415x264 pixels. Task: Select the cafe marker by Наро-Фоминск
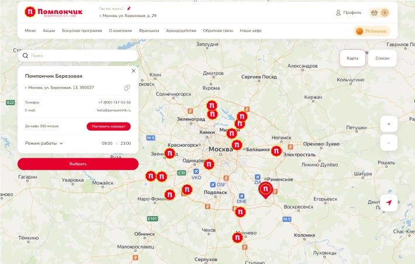[x=170, y=195]
